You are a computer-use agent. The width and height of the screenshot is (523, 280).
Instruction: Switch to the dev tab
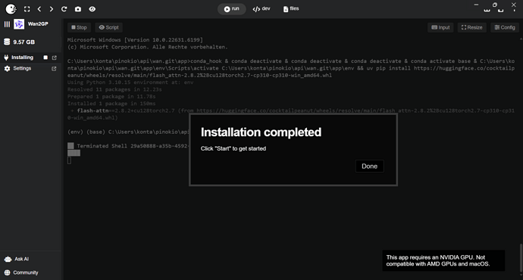pos(261,9)
